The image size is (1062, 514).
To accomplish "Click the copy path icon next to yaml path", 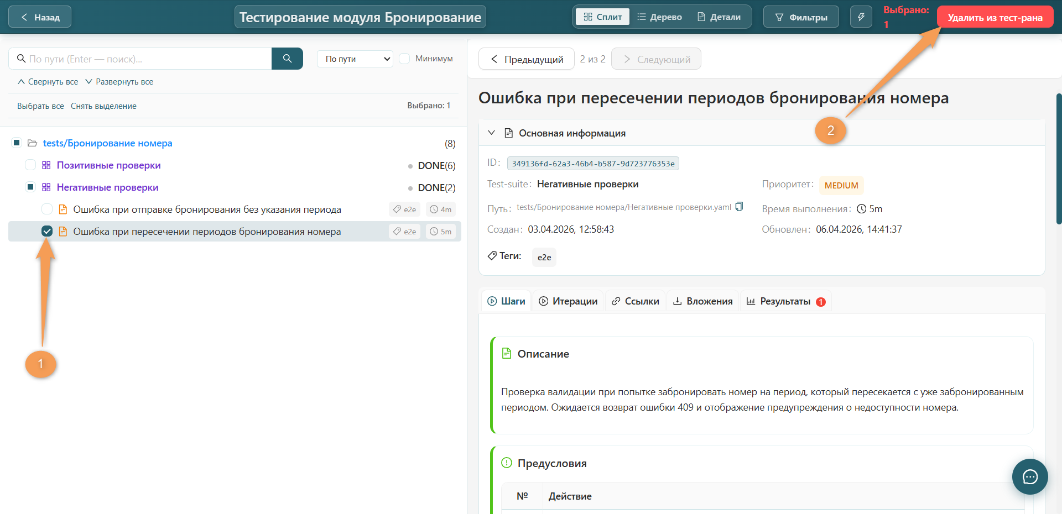I will click(x=739, y=207).
